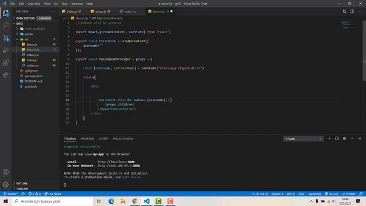Open the Search view in activity bar
This screenshot has width=366, height=206.
[6, 25]
